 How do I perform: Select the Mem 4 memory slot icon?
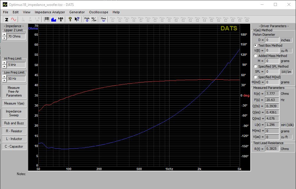[x=134, y=19]
